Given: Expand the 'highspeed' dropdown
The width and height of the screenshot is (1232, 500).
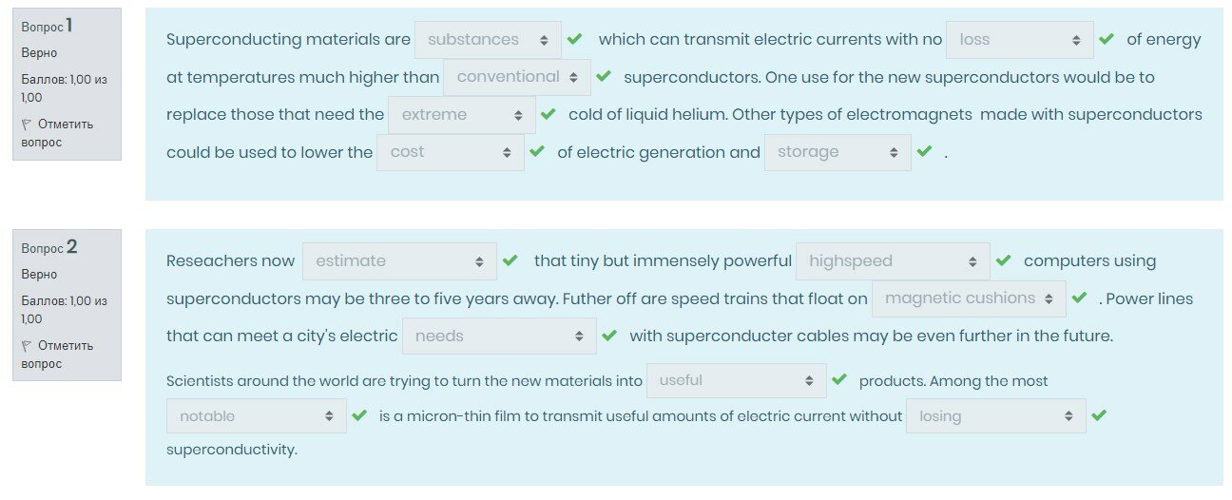Looking at the screenshot, I should pyautogui.click(x=893, y=261).
